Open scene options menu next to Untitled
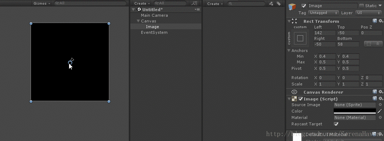The image size is (384, 141). tap(197, 9)
